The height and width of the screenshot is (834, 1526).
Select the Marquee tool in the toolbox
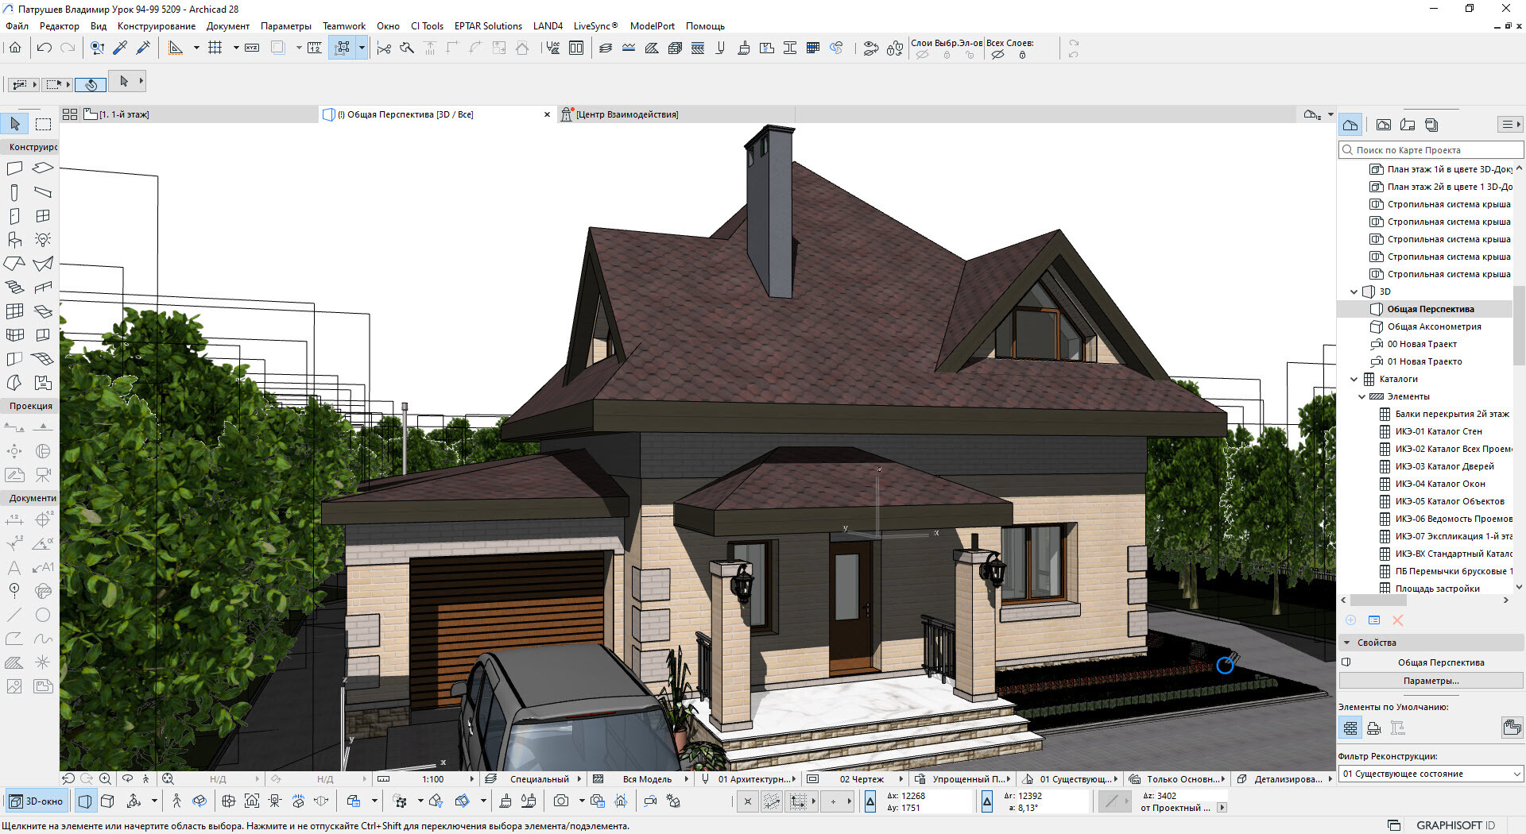click(43, 124)
